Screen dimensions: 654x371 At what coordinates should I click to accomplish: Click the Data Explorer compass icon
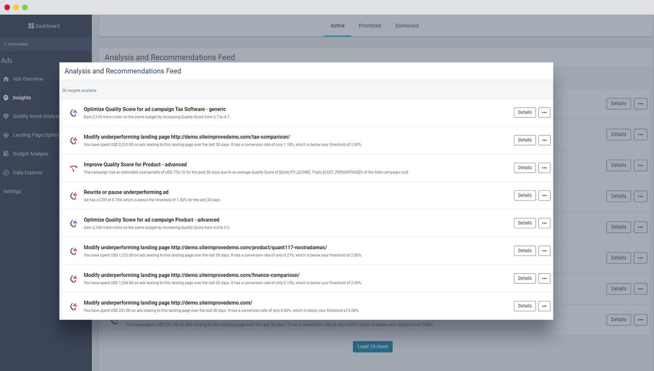click(x=6, y=173)
